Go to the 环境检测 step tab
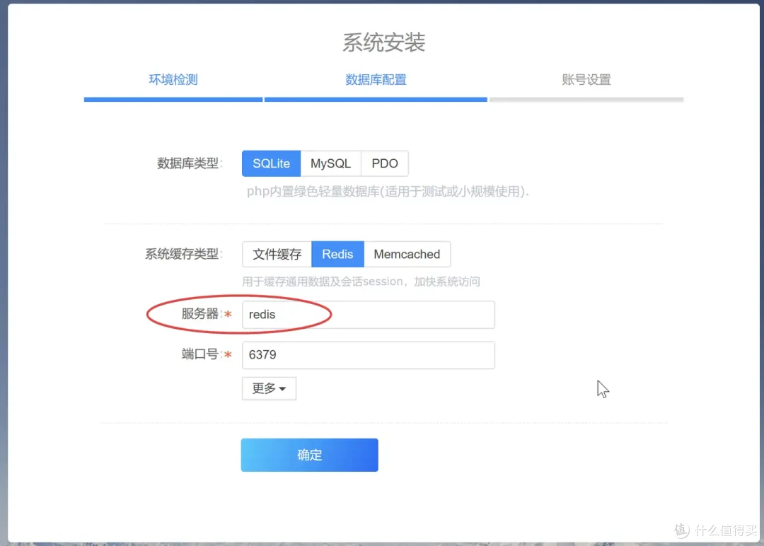The width and height of the screenshot is (764, 546). click(173, 79)
